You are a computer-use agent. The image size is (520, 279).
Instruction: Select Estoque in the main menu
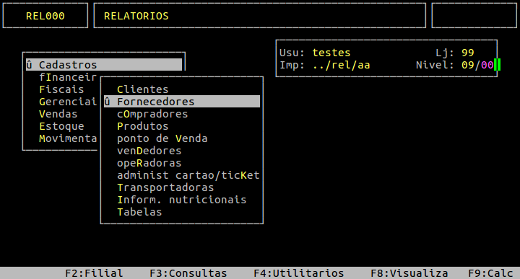tap(61, 126)
